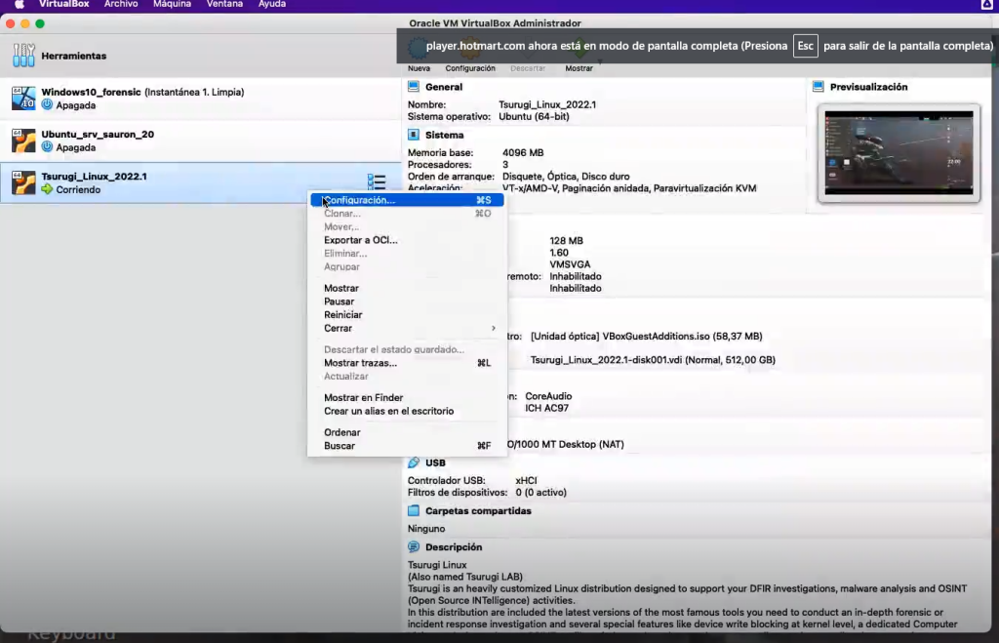Screen dimensions: 999x643
Task: Choose Configuración... in the context menu
Action: click(x=407, y=200)
